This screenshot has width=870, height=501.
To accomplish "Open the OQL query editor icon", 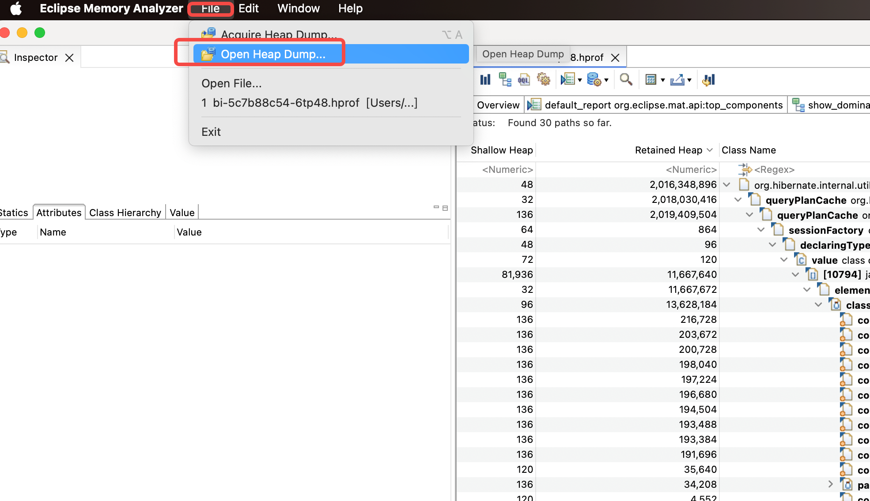I will (x=524, y=80).
